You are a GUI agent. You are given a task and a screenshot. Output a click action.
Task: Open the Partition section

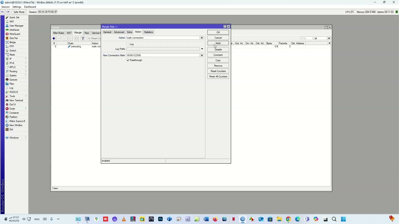click(13, 117)
